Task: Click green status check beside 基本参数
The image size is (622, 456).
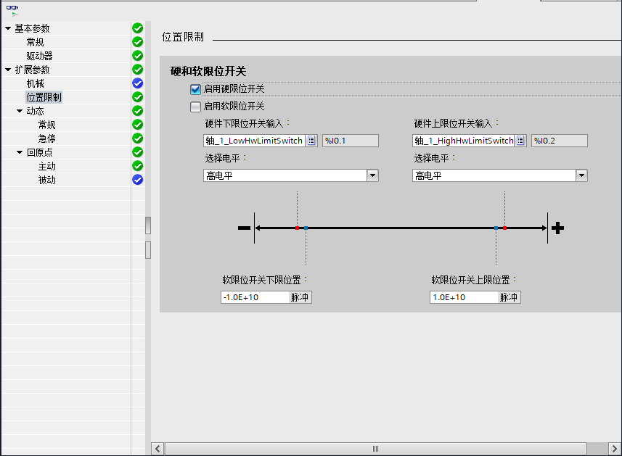Action: (137, 28)
